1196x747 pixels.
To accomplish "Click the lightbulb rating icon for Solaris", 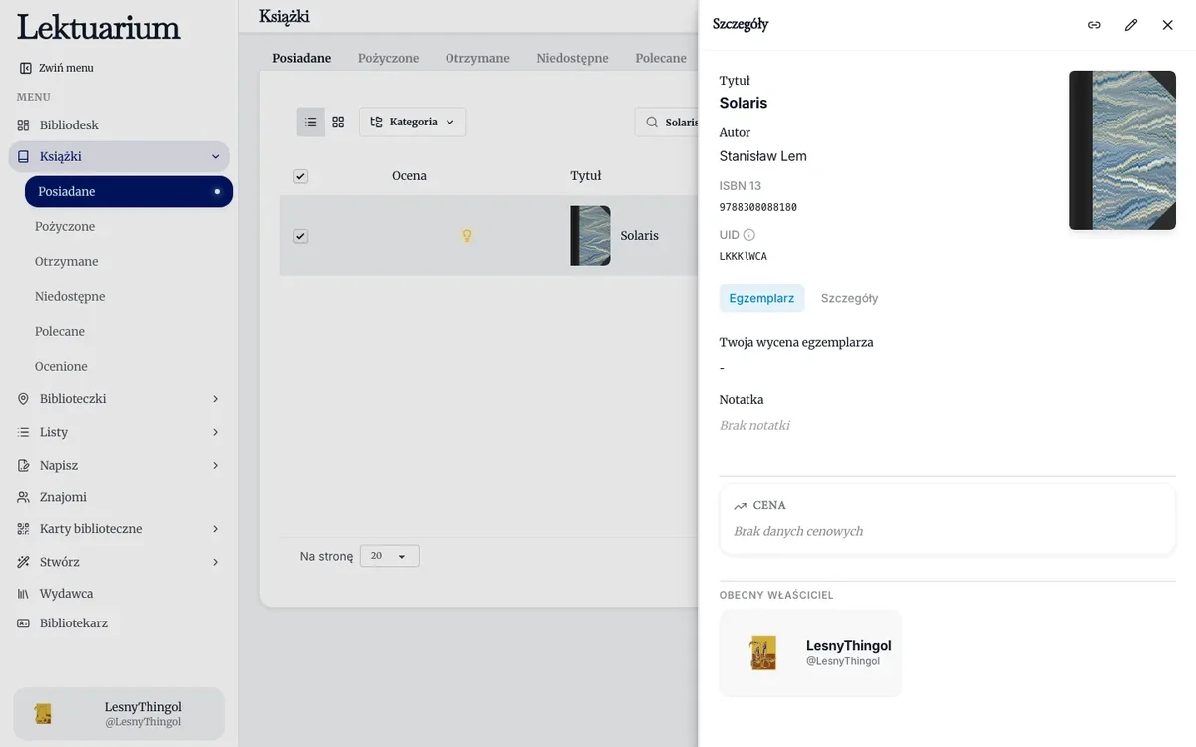I will (x=466, y=236).
